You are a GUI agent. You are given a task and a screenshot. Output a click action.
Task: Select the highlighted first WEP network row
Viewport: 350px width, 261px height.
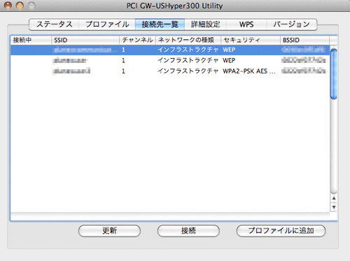pos(170,50)
